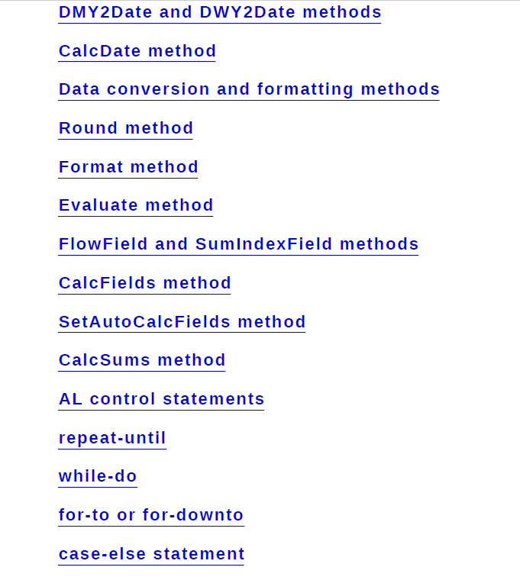This screenshot has height=580, width=520.
Task: Go to FlowField and SumIndexField methods
Action: coord(238,244)
